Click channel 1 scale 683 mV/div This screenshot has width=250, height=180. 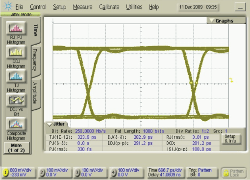(x=21, y=170)
